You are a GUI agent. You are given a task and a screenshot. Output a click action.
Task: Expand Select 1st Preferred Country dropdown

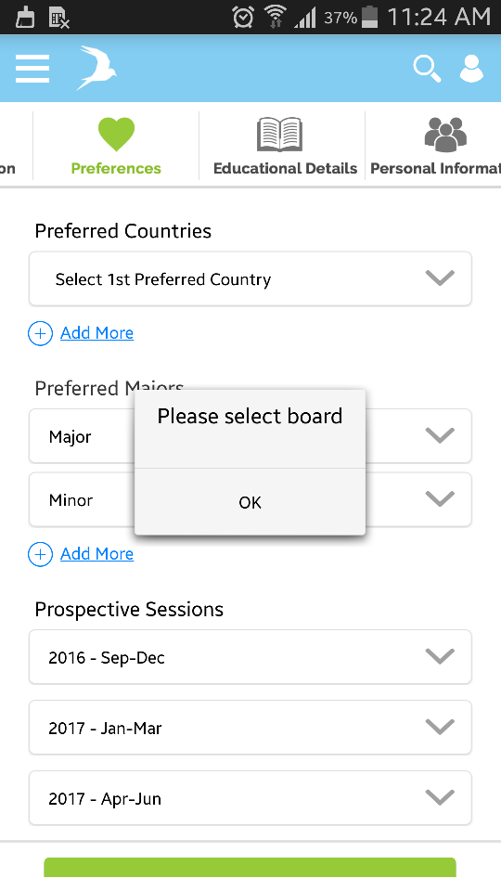point(250,279)
